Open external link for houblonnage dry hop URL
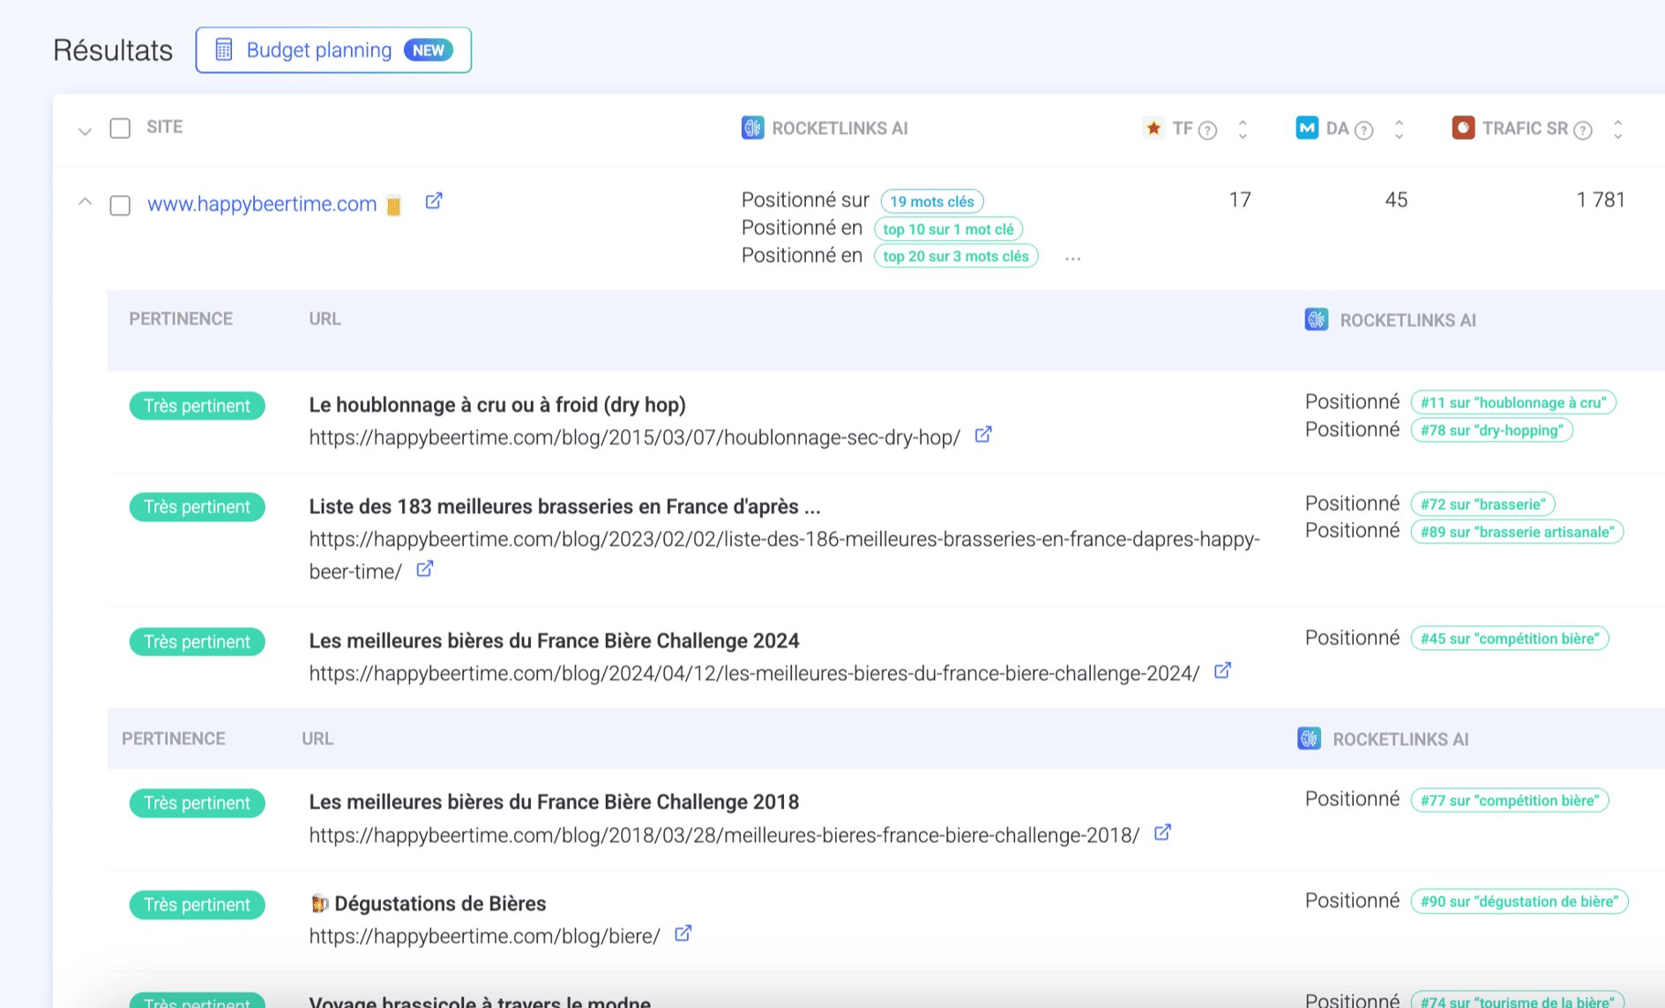 pyautogui.click(x=983, y=435)
